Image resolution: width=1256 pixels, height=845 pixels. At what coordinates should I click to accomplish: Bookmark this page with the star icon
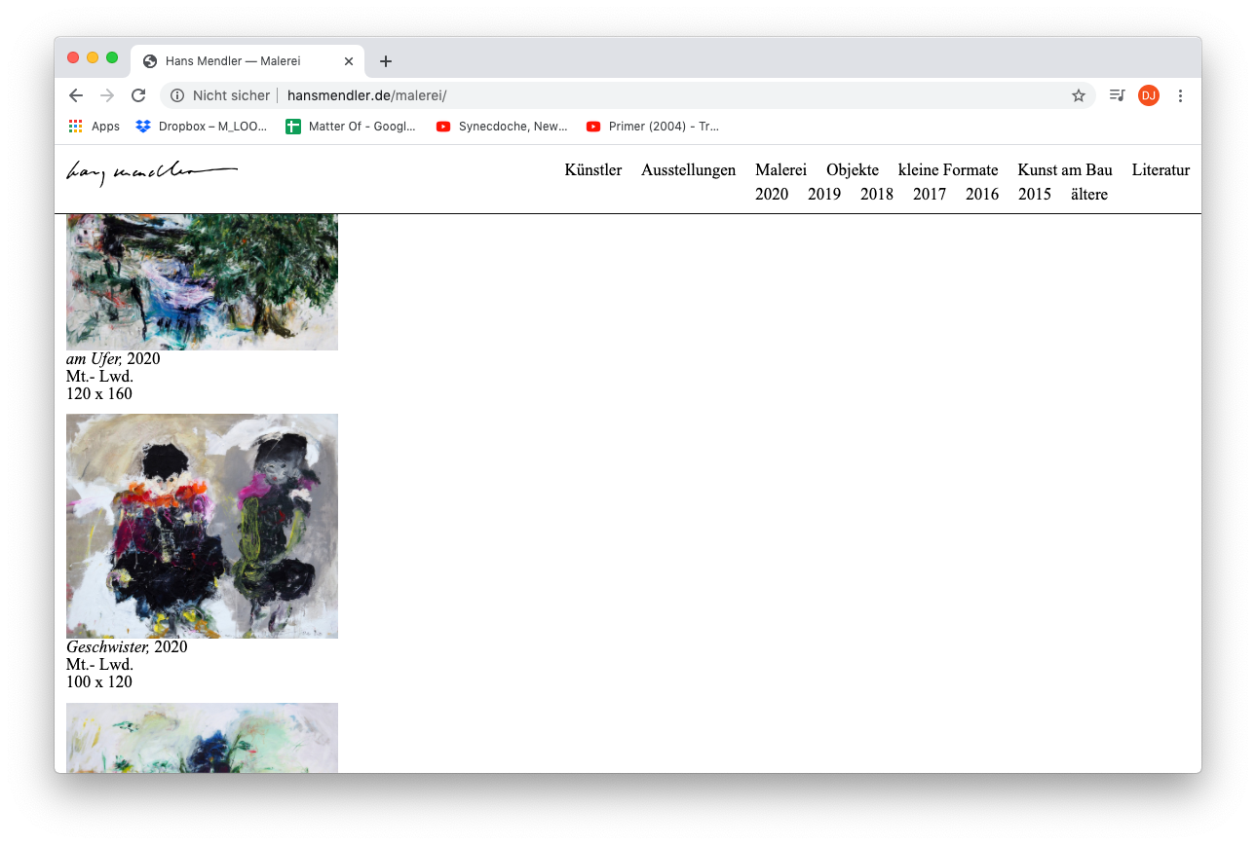tap(1078, 95)
